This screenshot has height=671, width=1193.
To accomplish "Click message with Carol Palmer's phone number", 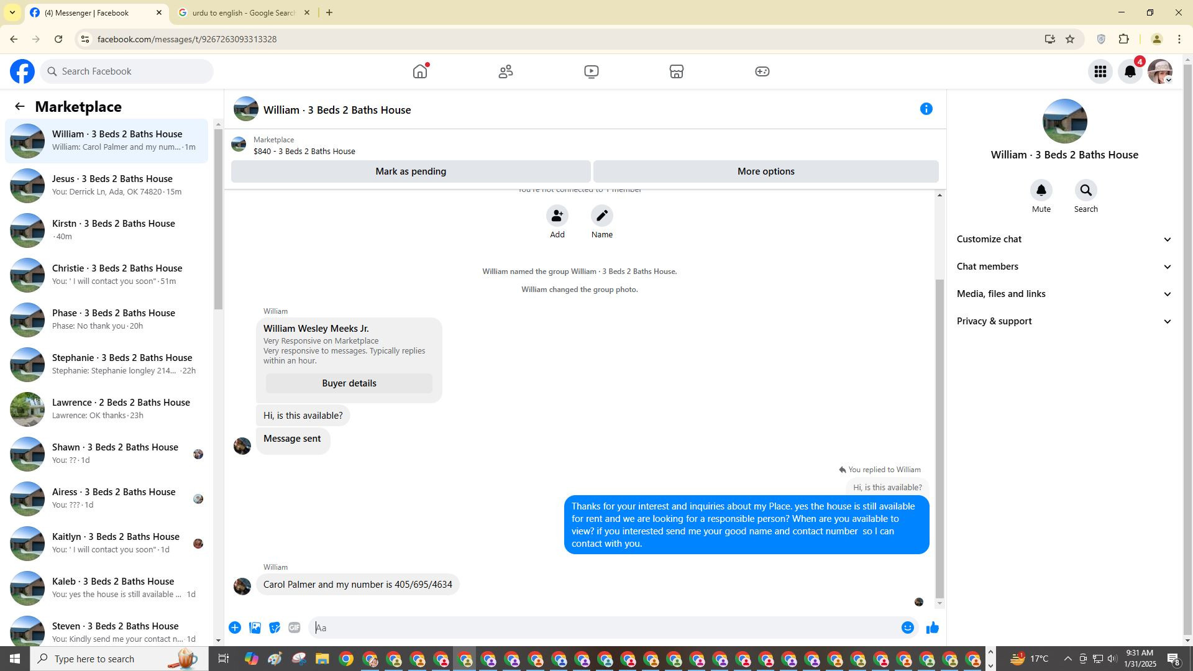I will tap(358, 585).
